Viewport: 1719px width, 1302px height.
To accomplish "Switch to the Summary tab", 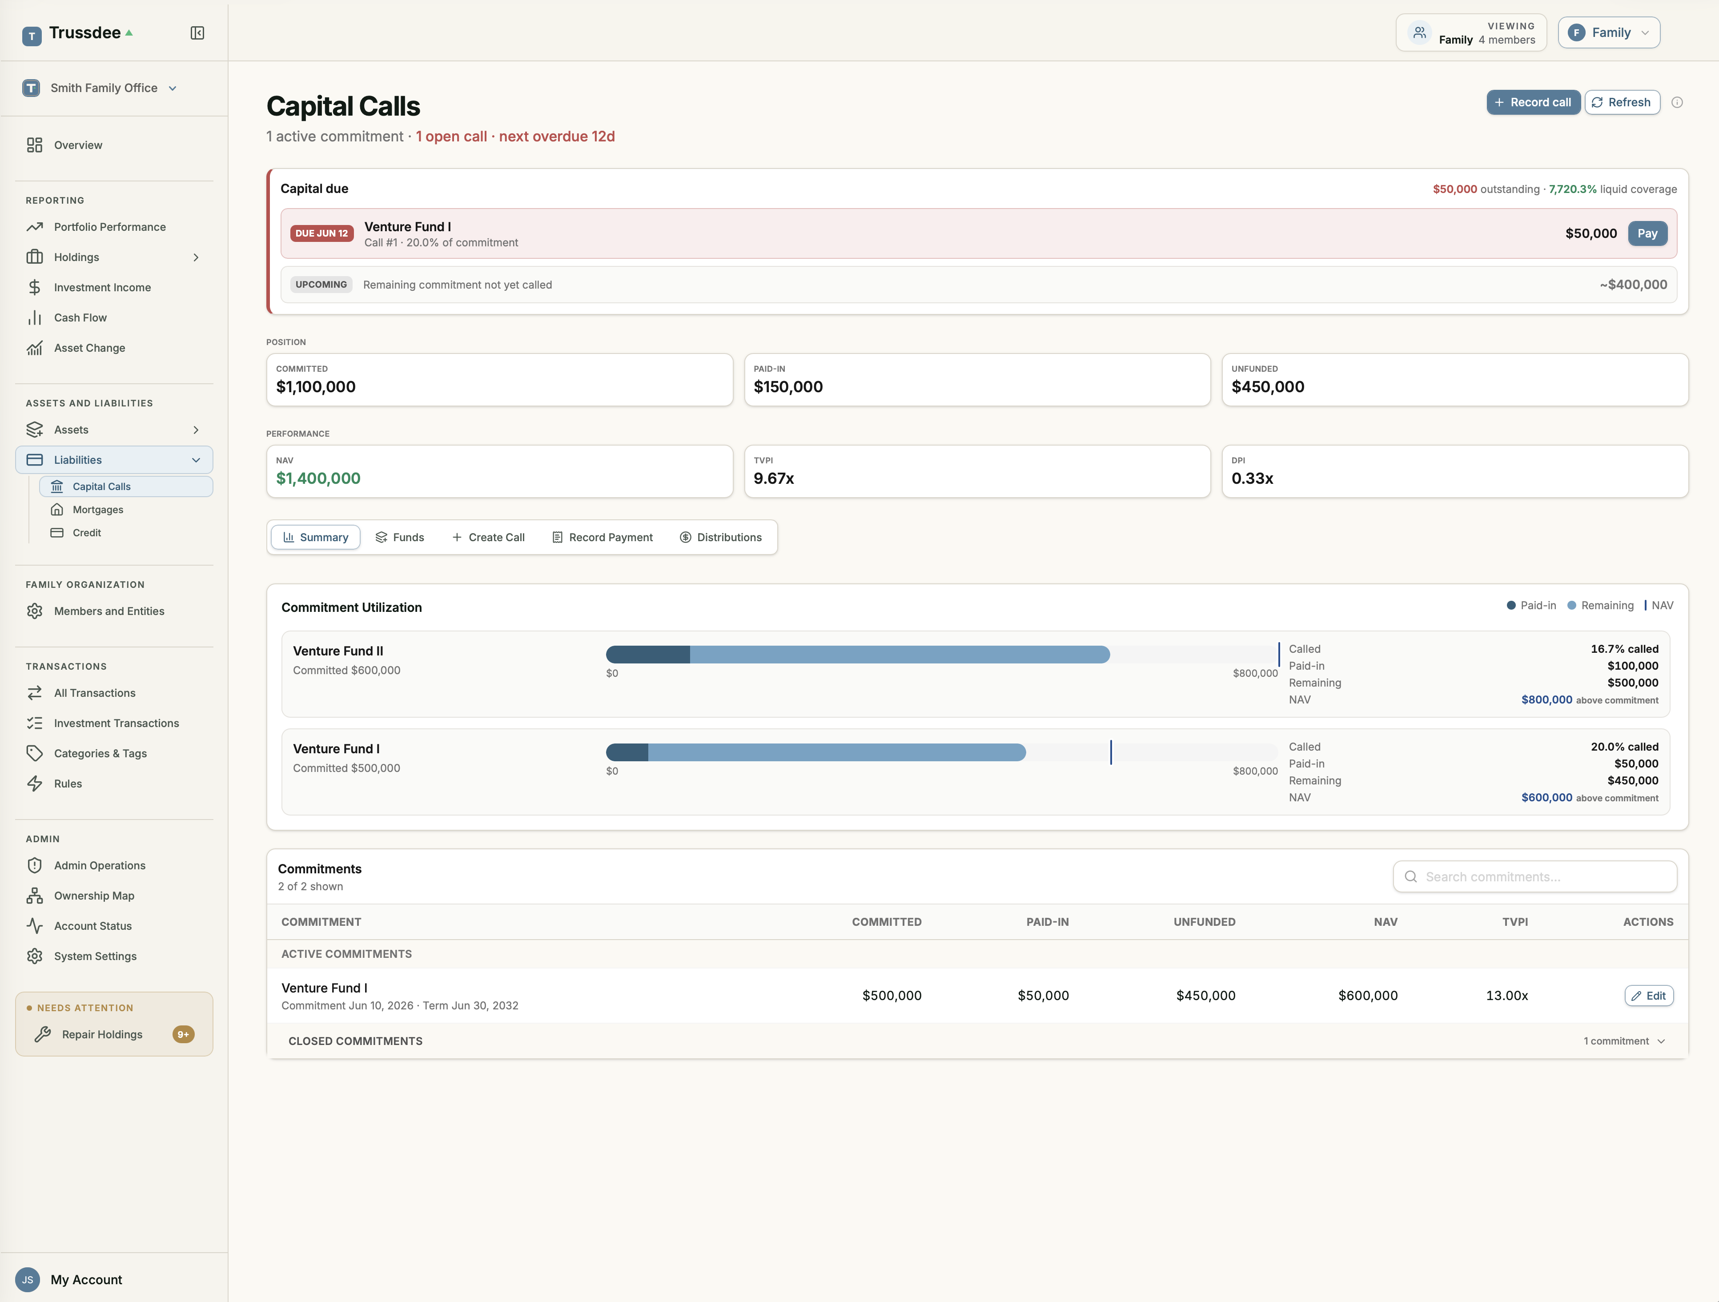I will click(316, 538).
